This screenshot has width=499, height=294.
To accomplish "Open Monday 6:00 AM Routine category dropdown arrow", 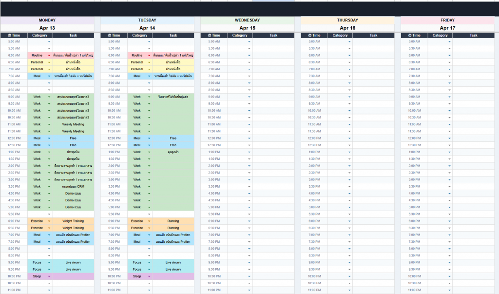I will tap(49, 56).
